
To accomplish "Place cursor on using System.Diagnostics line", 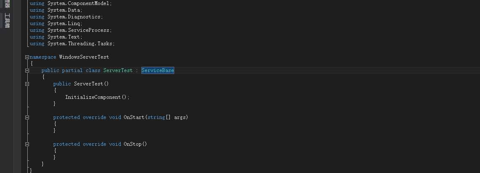I will click(66, 17).
